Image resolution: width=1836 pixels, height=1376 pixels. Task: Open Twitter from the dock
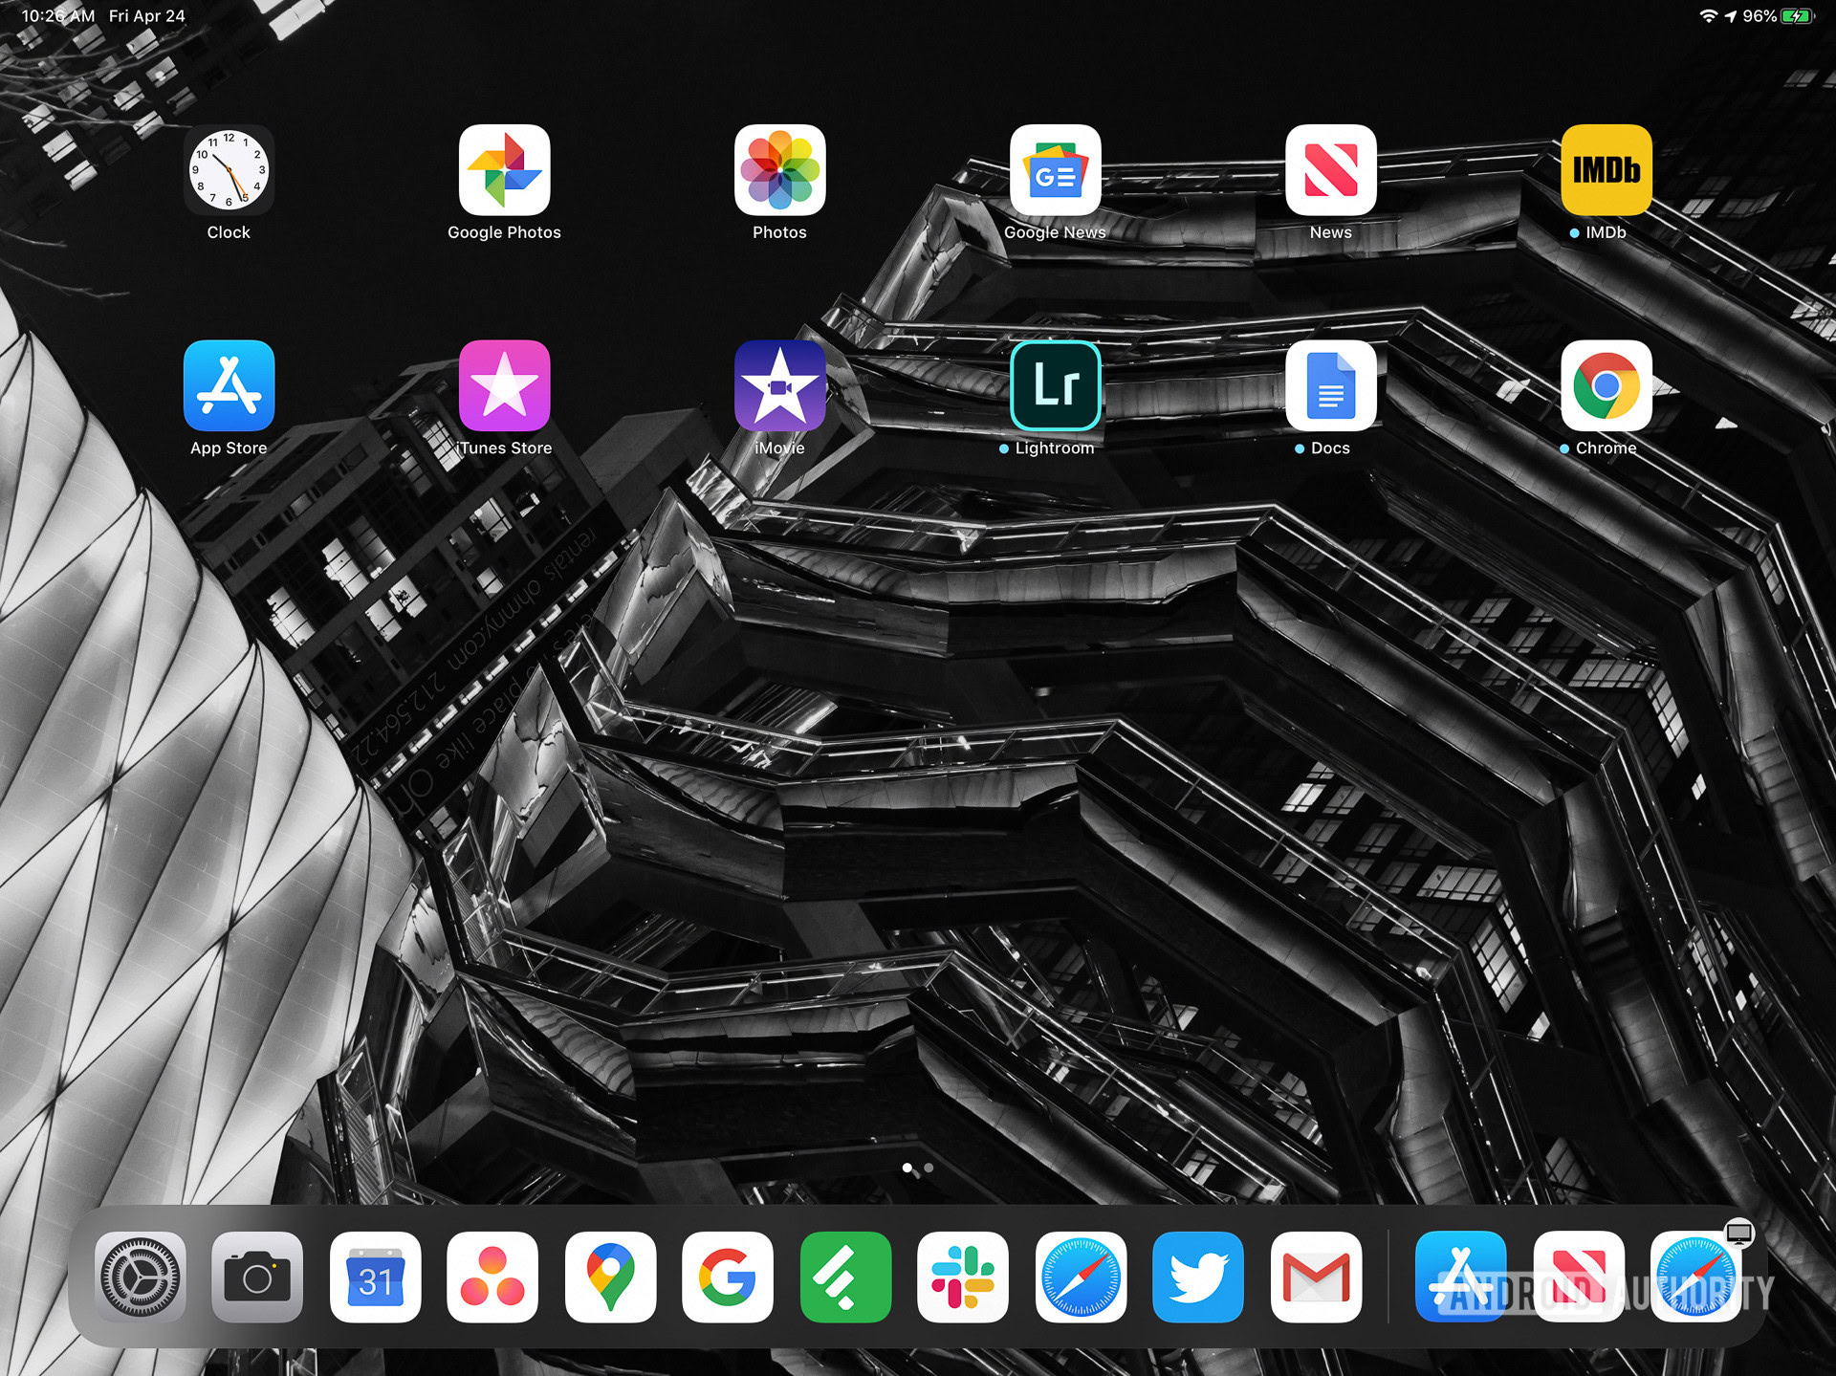click(x=1198, y=1277)
